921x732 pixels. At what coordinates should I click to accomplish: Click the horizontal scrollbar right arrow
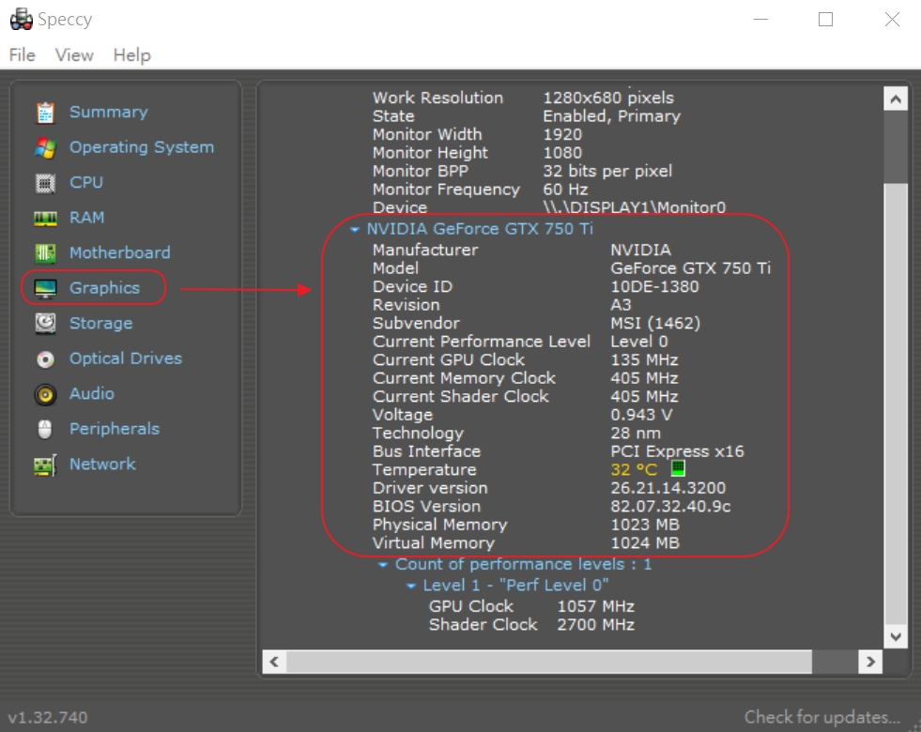(x=870, y=662)
